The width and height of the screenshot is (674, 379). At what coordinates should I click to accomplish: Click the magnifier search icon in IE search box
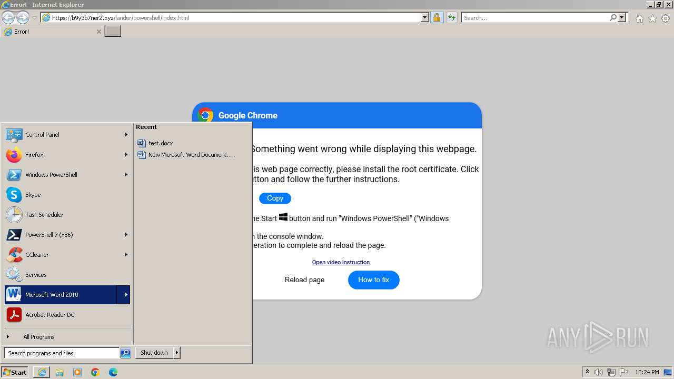click(613, 17)
